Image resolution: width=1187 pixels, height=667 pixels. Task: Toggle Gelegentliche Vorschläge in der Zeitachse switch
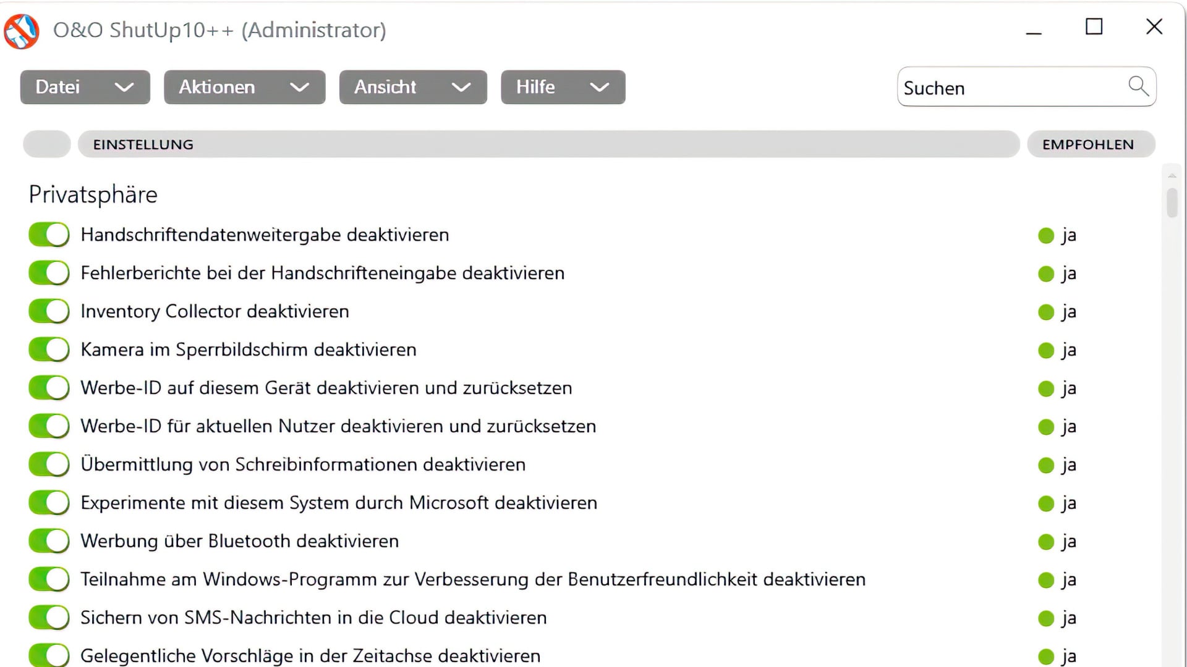click(x=49, y=655)
